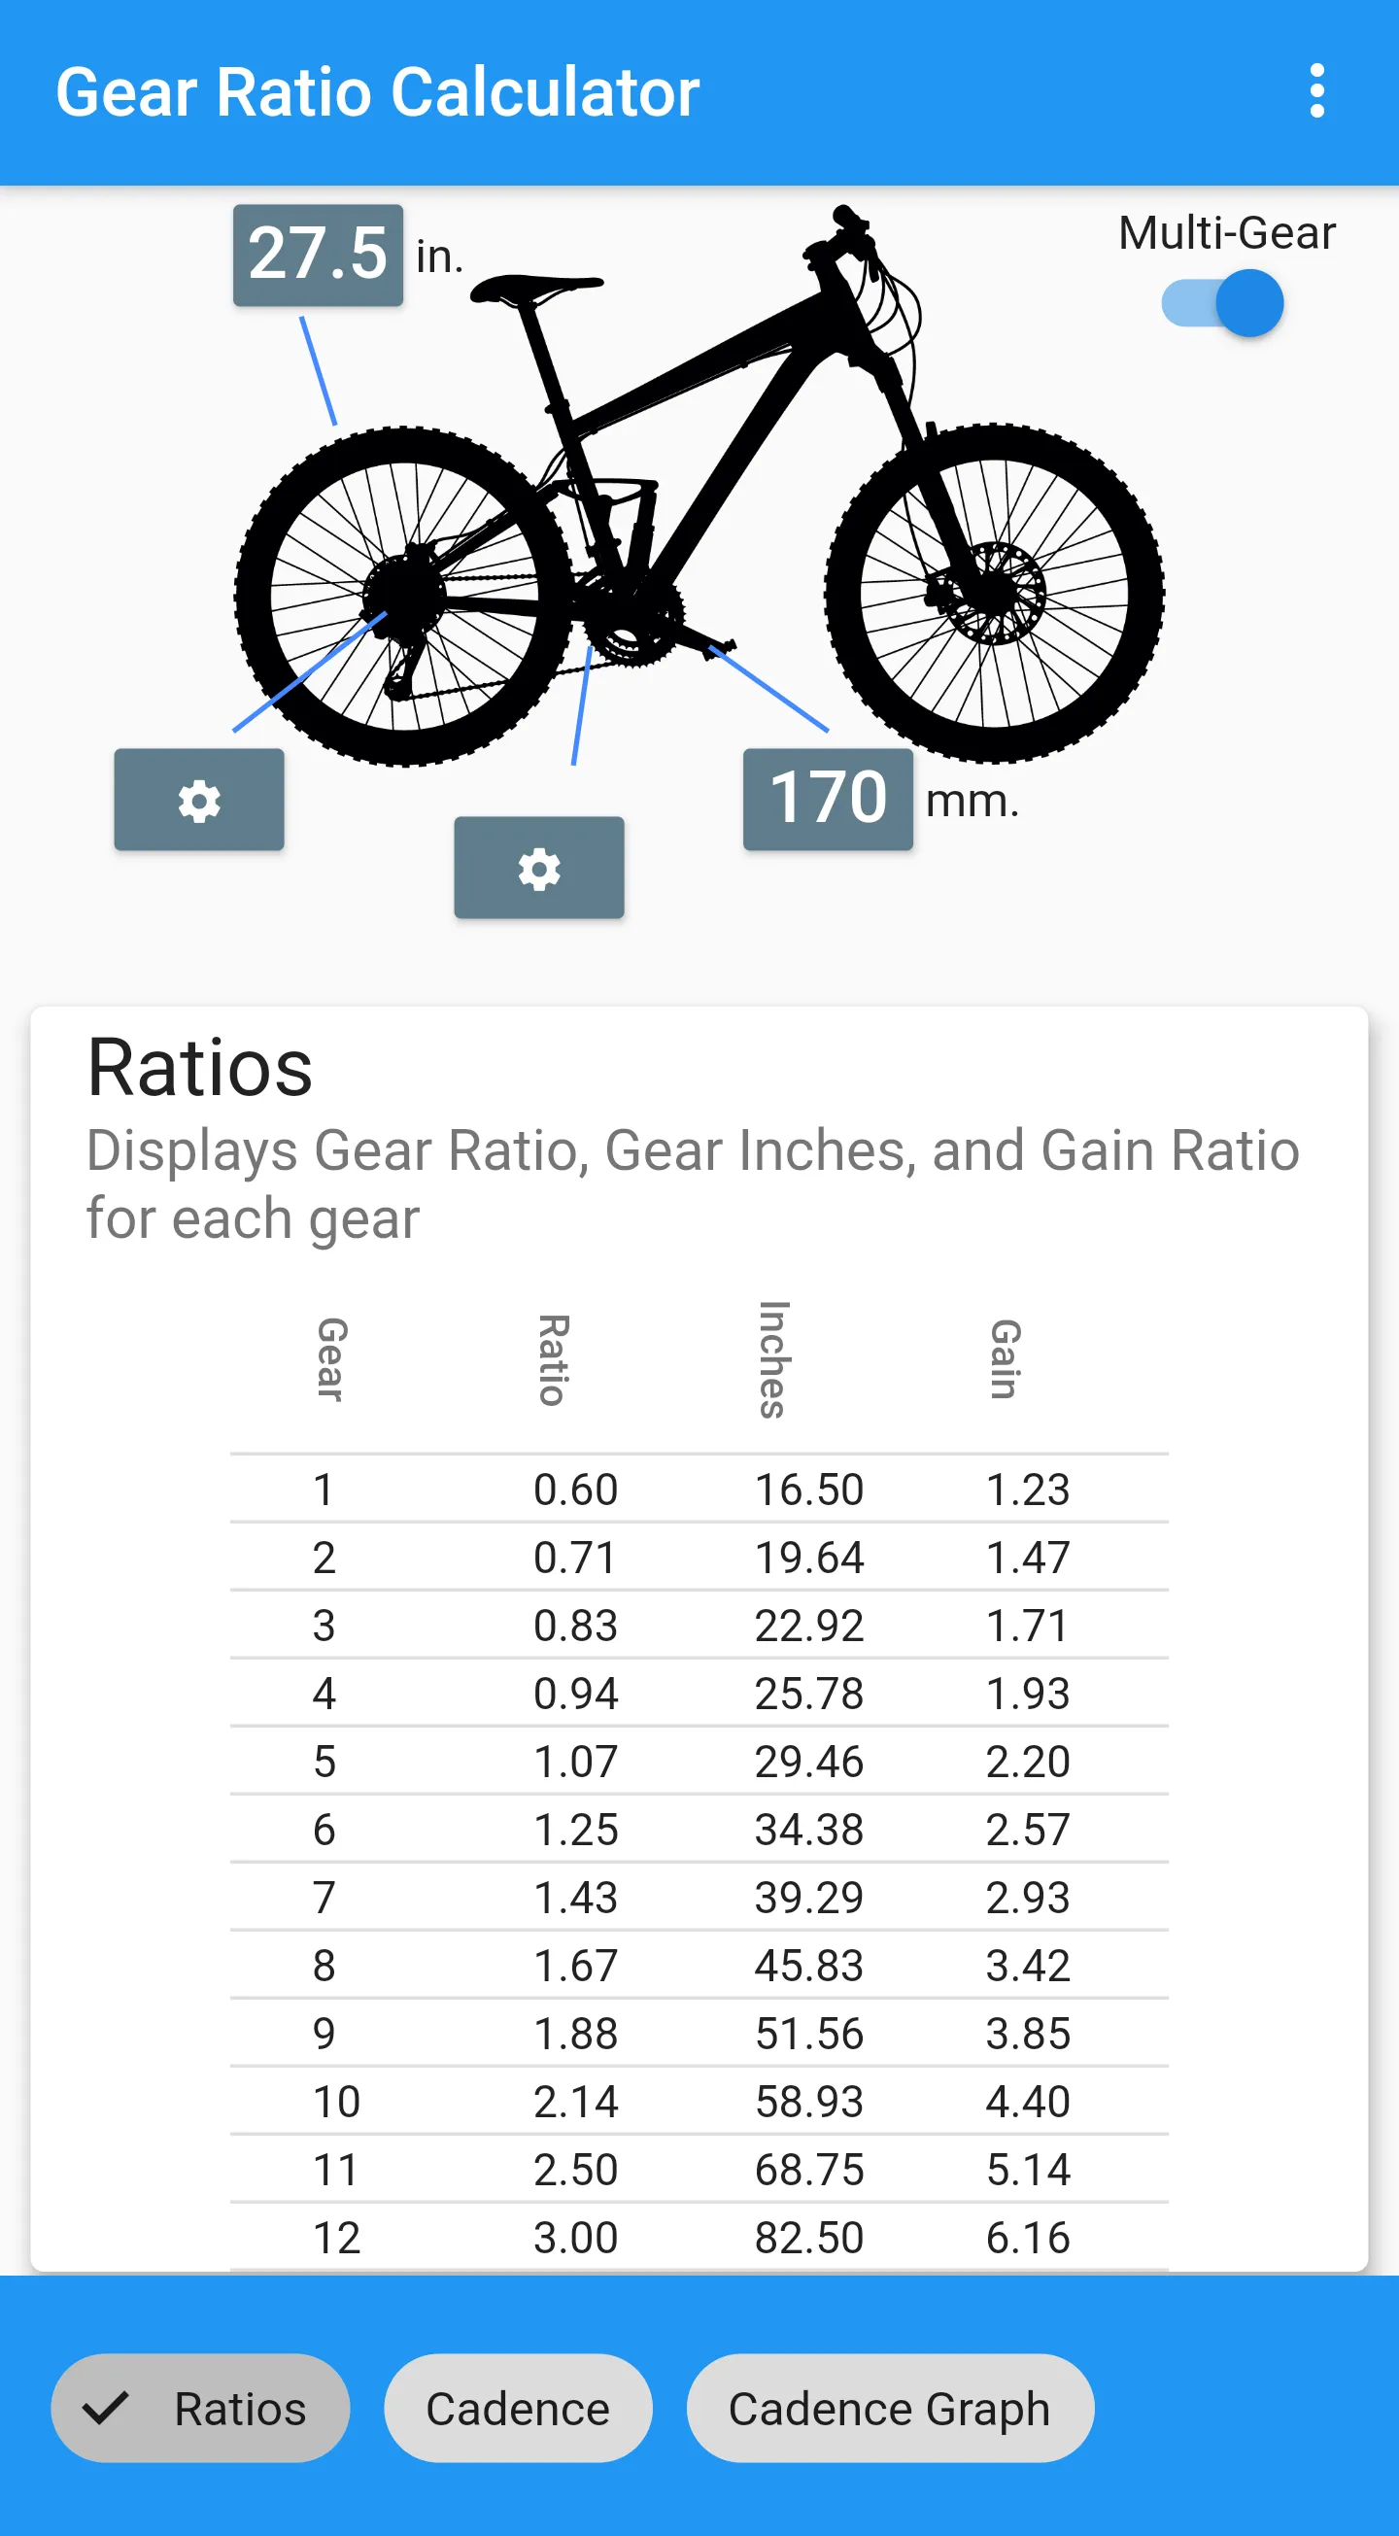Screen dimensions: 1399x2536
Task: Switch to the Cadence chip
Action: (518, 2408)
